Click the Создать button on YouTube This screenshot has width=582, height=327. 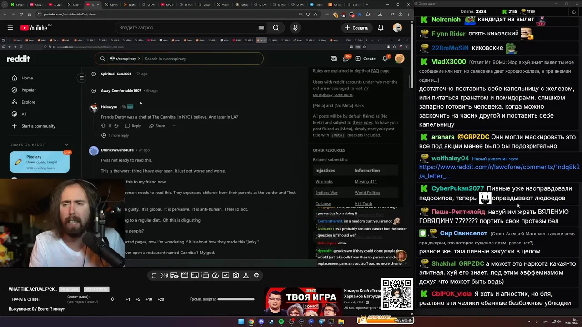point(356,28)
